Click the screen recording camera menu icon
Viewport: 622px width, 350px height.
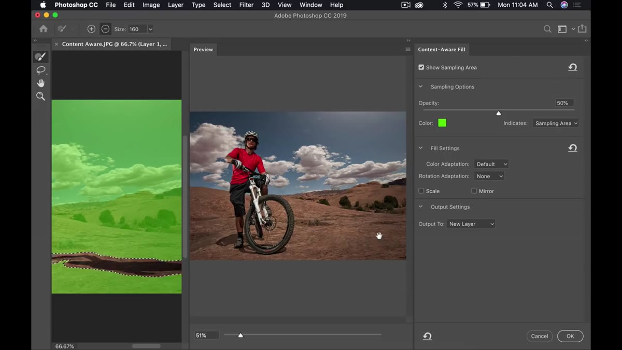click(x=406, y=5)
